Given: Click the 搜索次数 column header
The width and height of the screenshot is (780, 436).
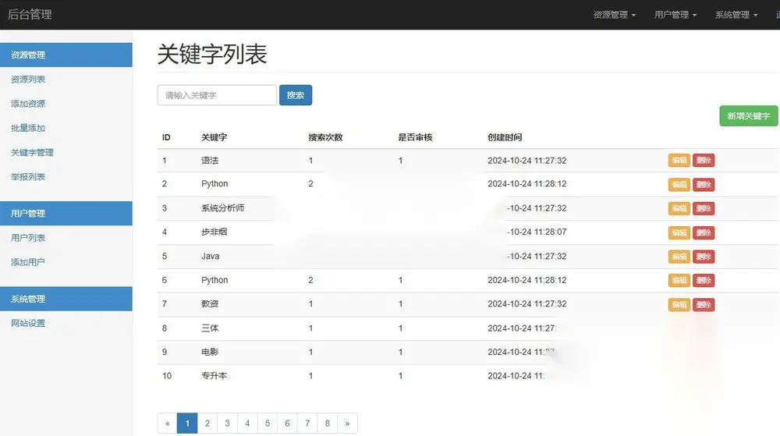Looking at the screenshot, I should pyautogui.click(x=325, y=137).
